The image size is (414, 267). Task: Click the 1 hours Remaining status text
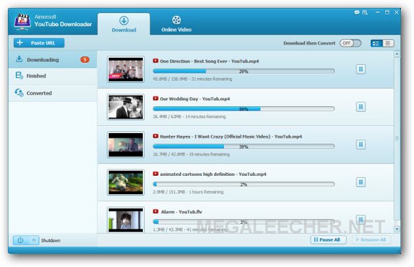point(206,192)
